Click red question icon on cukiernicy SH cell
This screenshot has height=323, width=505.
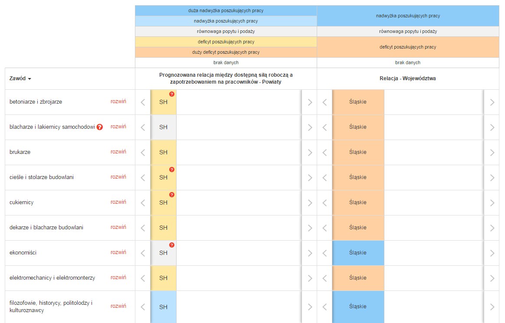[172, 195]
